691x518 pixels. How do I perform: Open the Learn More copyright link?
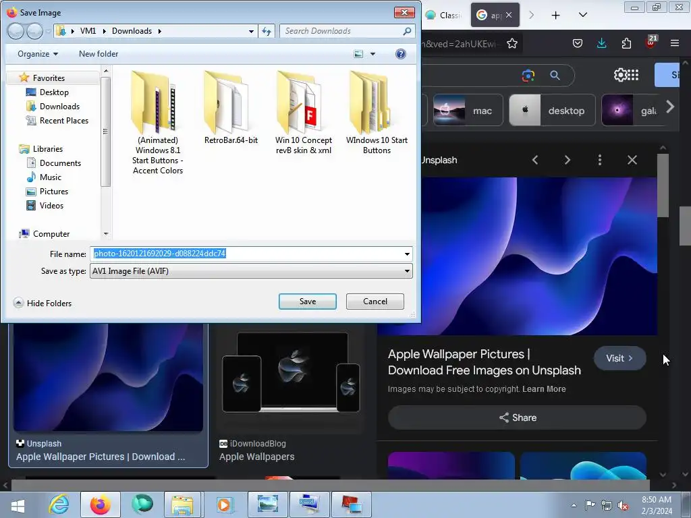(x=544, y=389)
